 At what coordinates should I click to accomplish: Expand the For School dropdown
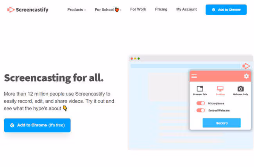[x=108, y=10]
